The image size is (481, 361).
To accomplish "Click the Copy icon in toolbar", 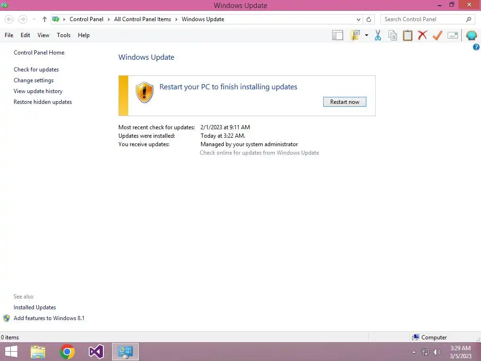I will pyautogui.click(x=393, y=35).
